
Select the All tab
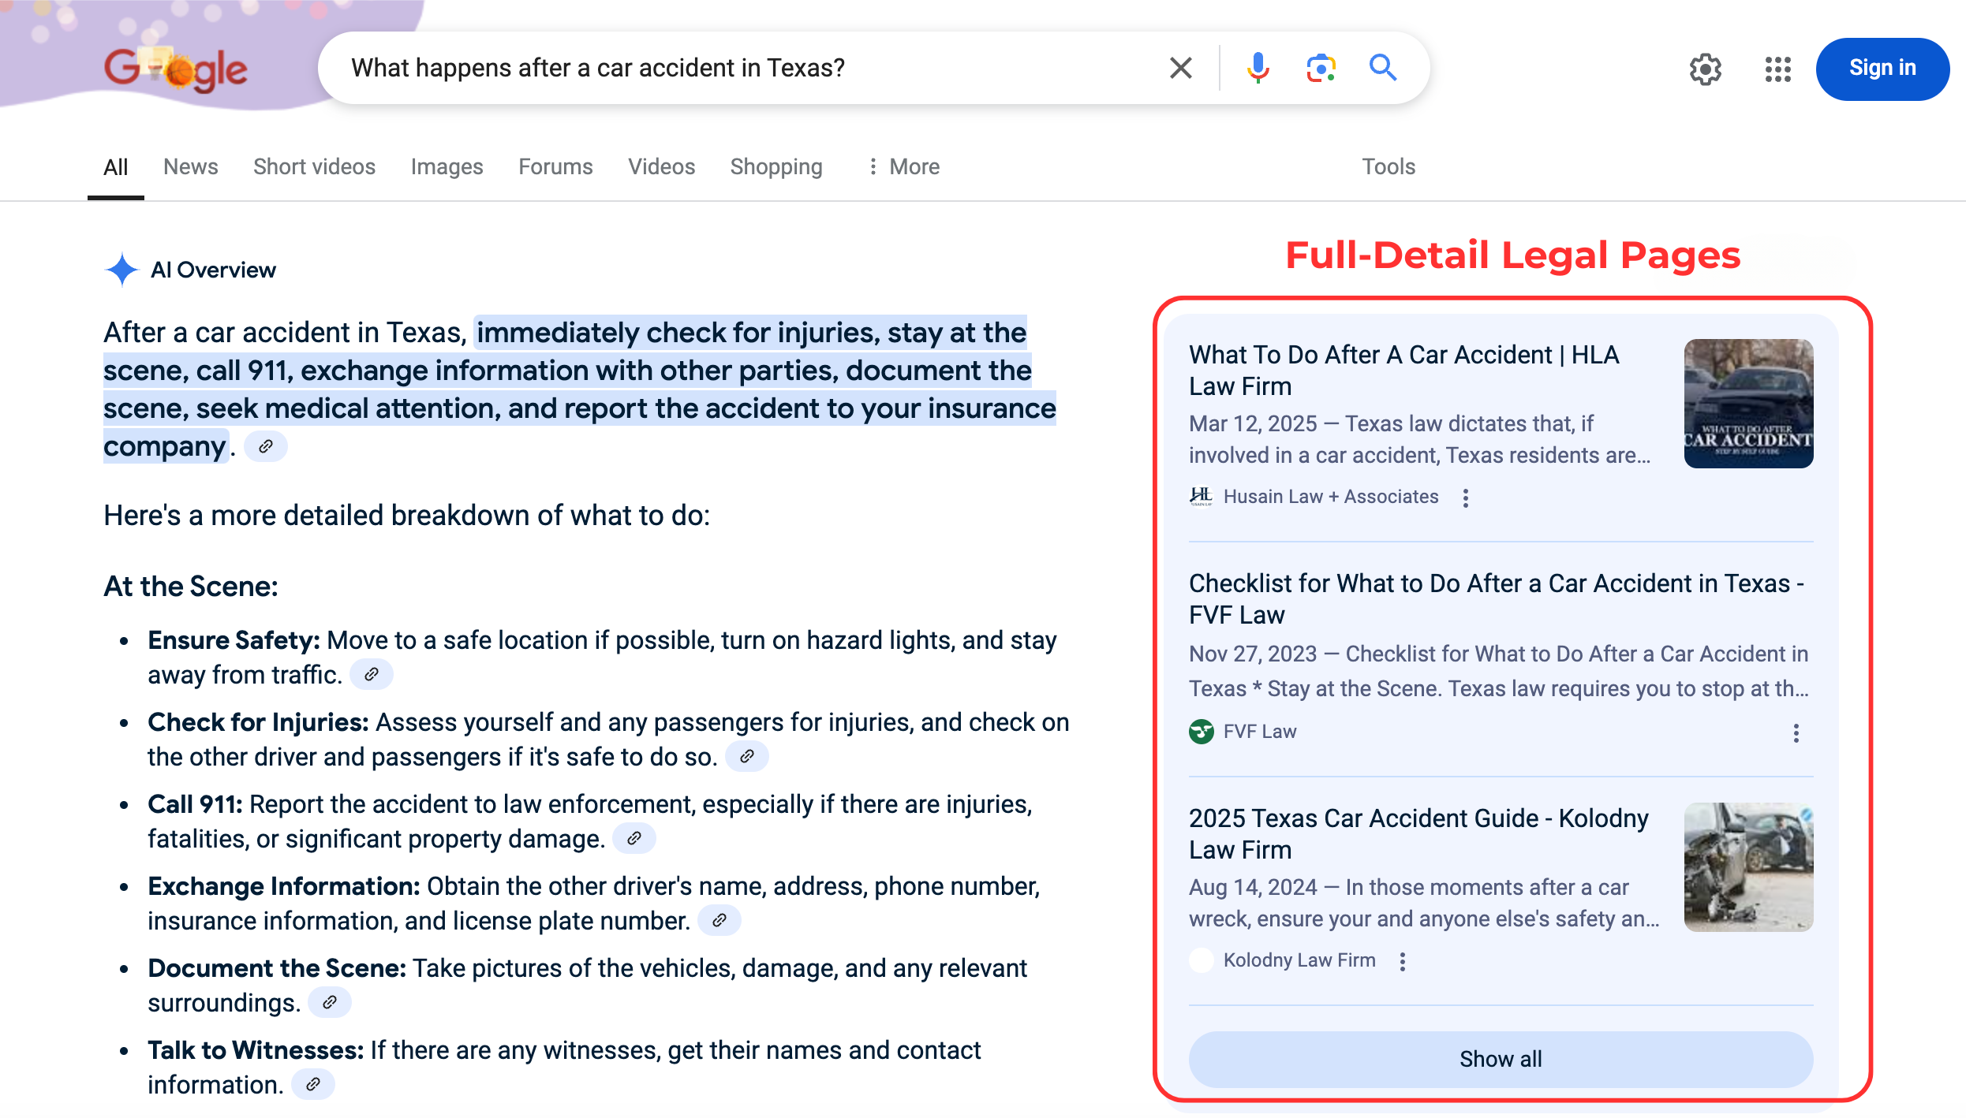click(x=115, y=166)
